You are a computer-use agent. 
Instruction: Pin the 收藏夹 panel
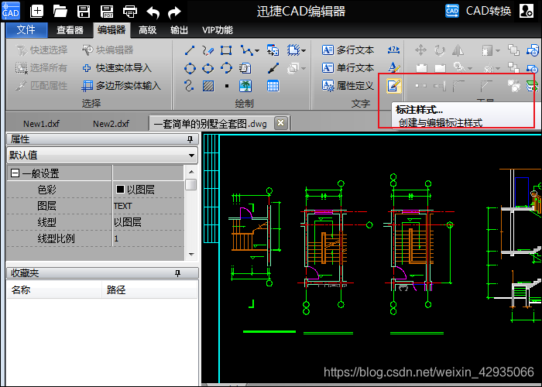click(x=177, y=273)
